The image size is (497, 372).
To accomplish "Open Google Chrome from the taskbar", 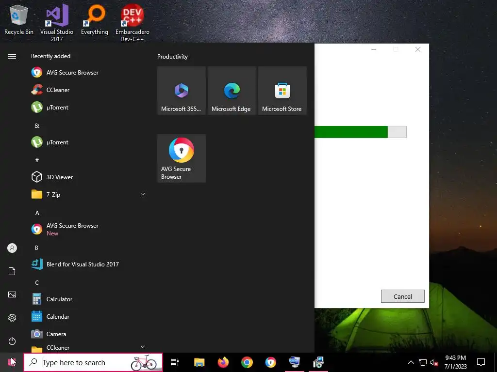I will click(x=247, y=362).
